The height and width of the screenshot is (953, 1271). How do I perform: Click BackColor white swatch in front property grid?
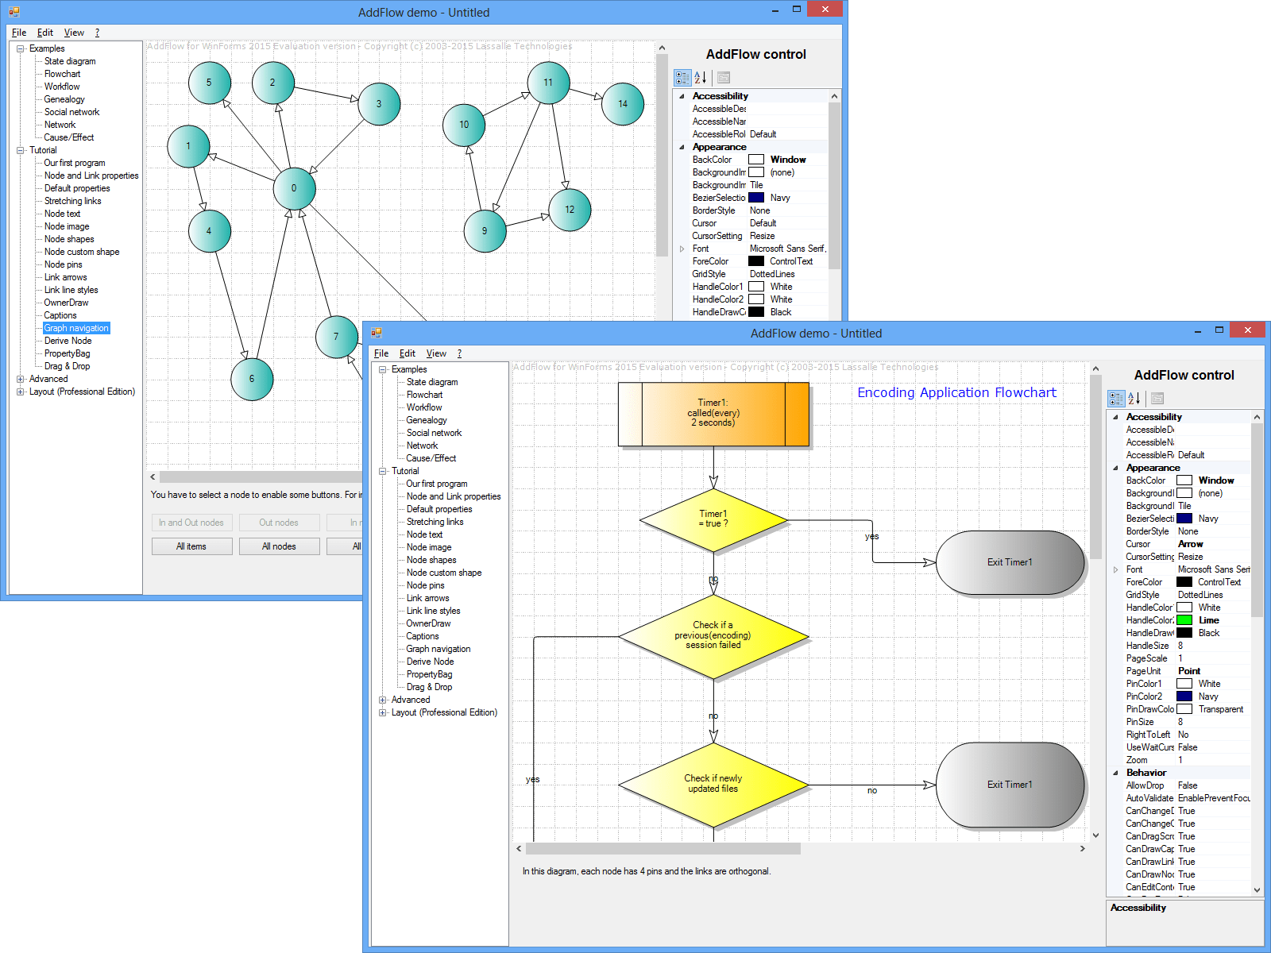(1184, 480)
